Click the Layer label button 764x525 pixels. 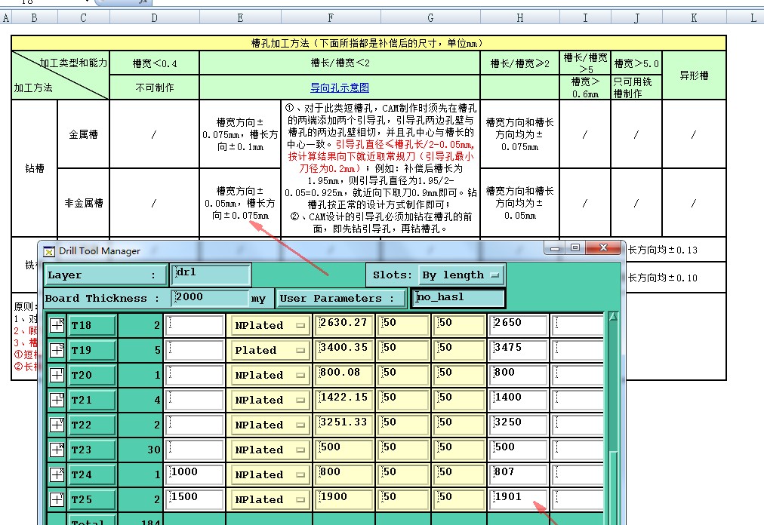[105, 275]
